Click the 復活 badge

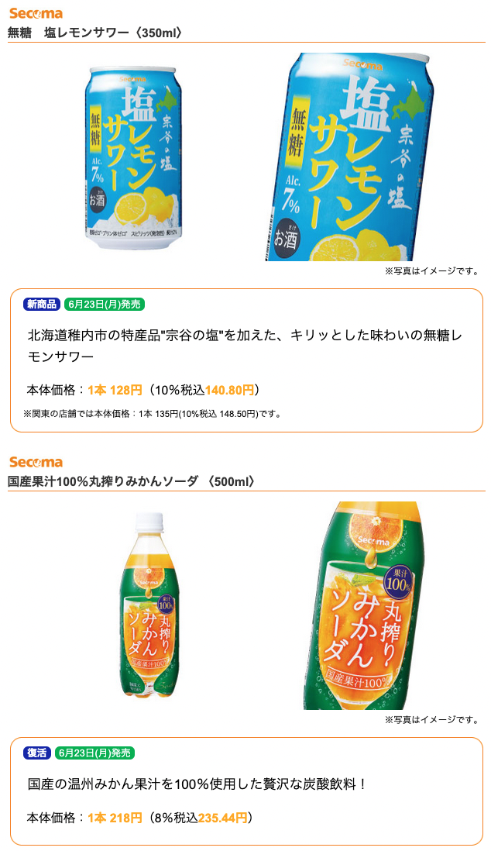(37, 753)
